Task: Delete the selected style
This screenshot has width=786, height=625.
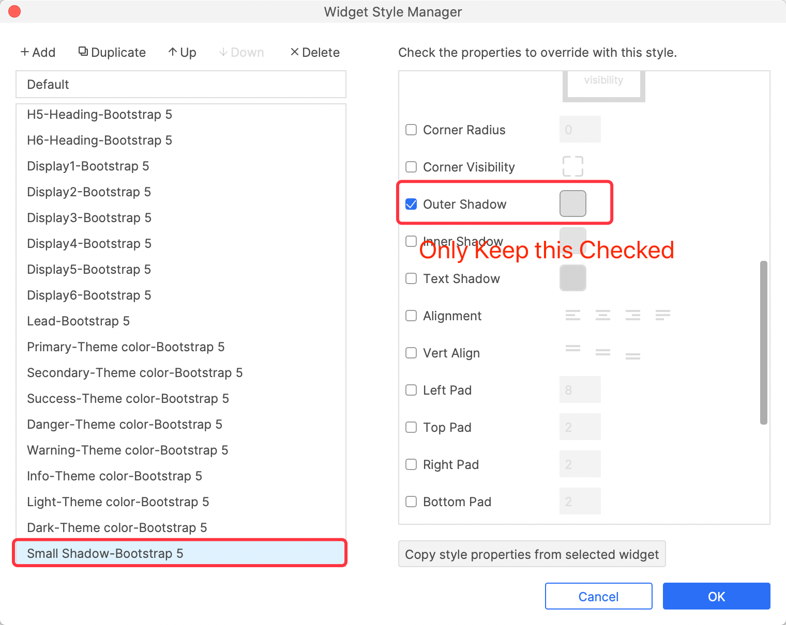Action: (x=315, y=53)
